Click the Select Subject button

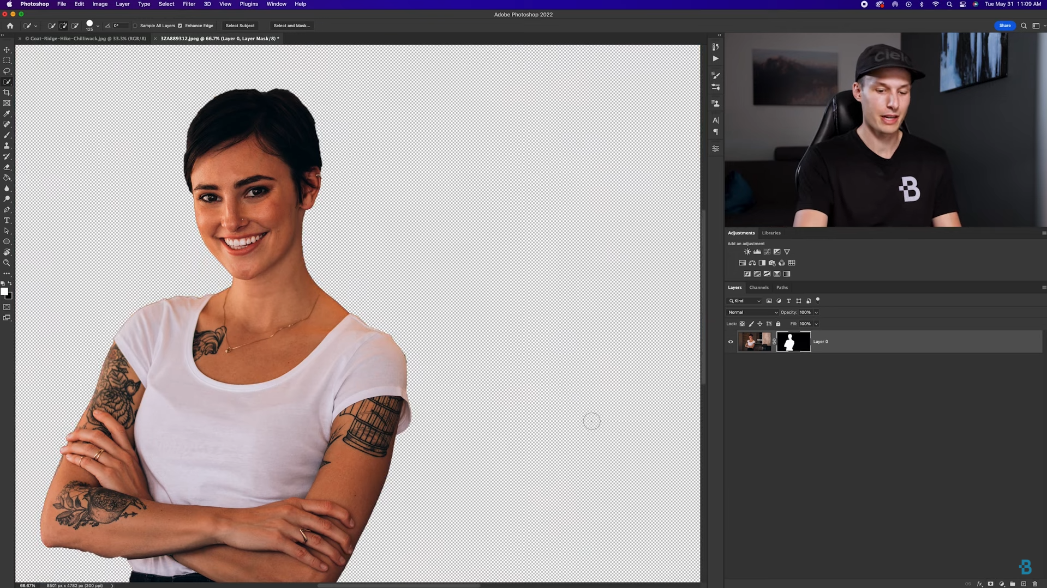(x=240, y=26)
